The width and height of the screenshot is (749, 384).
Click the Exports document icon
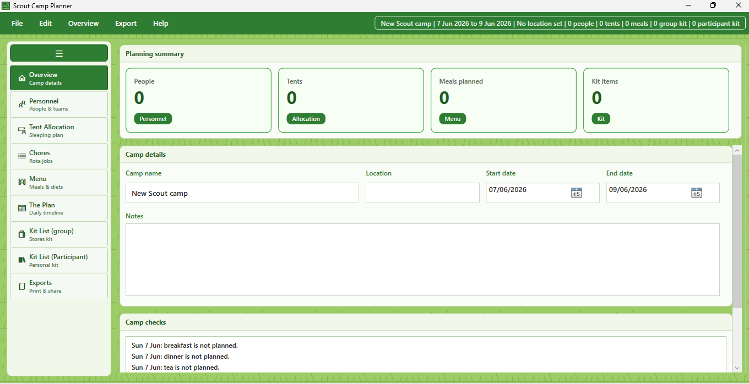pyautogui.click(x=22, y=286)
